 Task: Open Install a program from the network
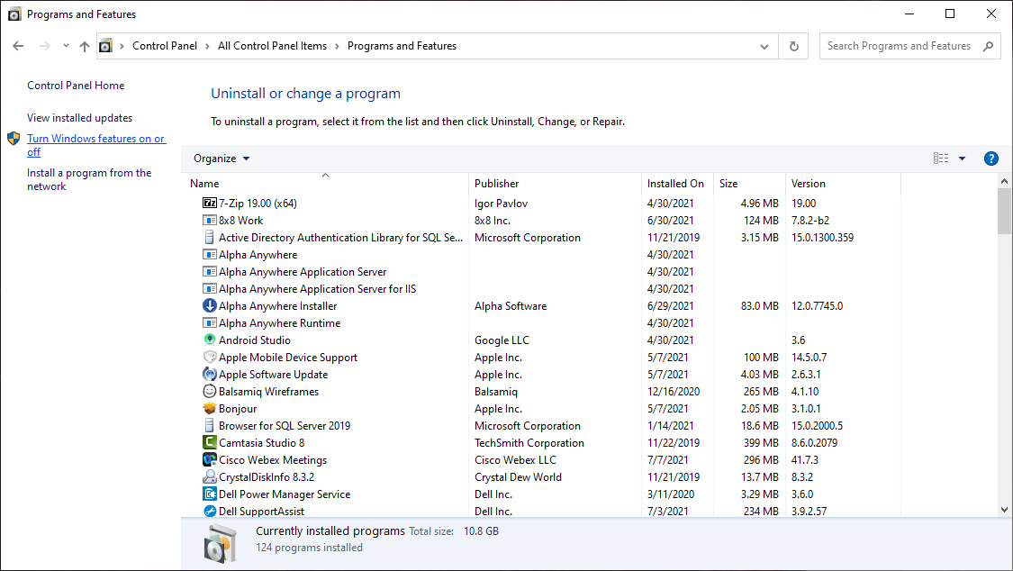pos(89,179)
